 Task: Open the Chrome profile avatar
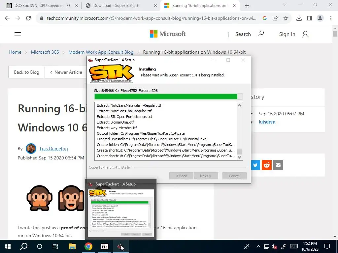pos(320,18)
